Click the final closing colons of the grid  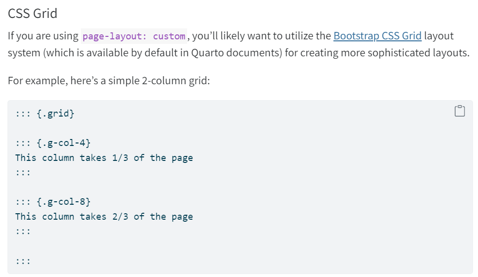[23, 261]
